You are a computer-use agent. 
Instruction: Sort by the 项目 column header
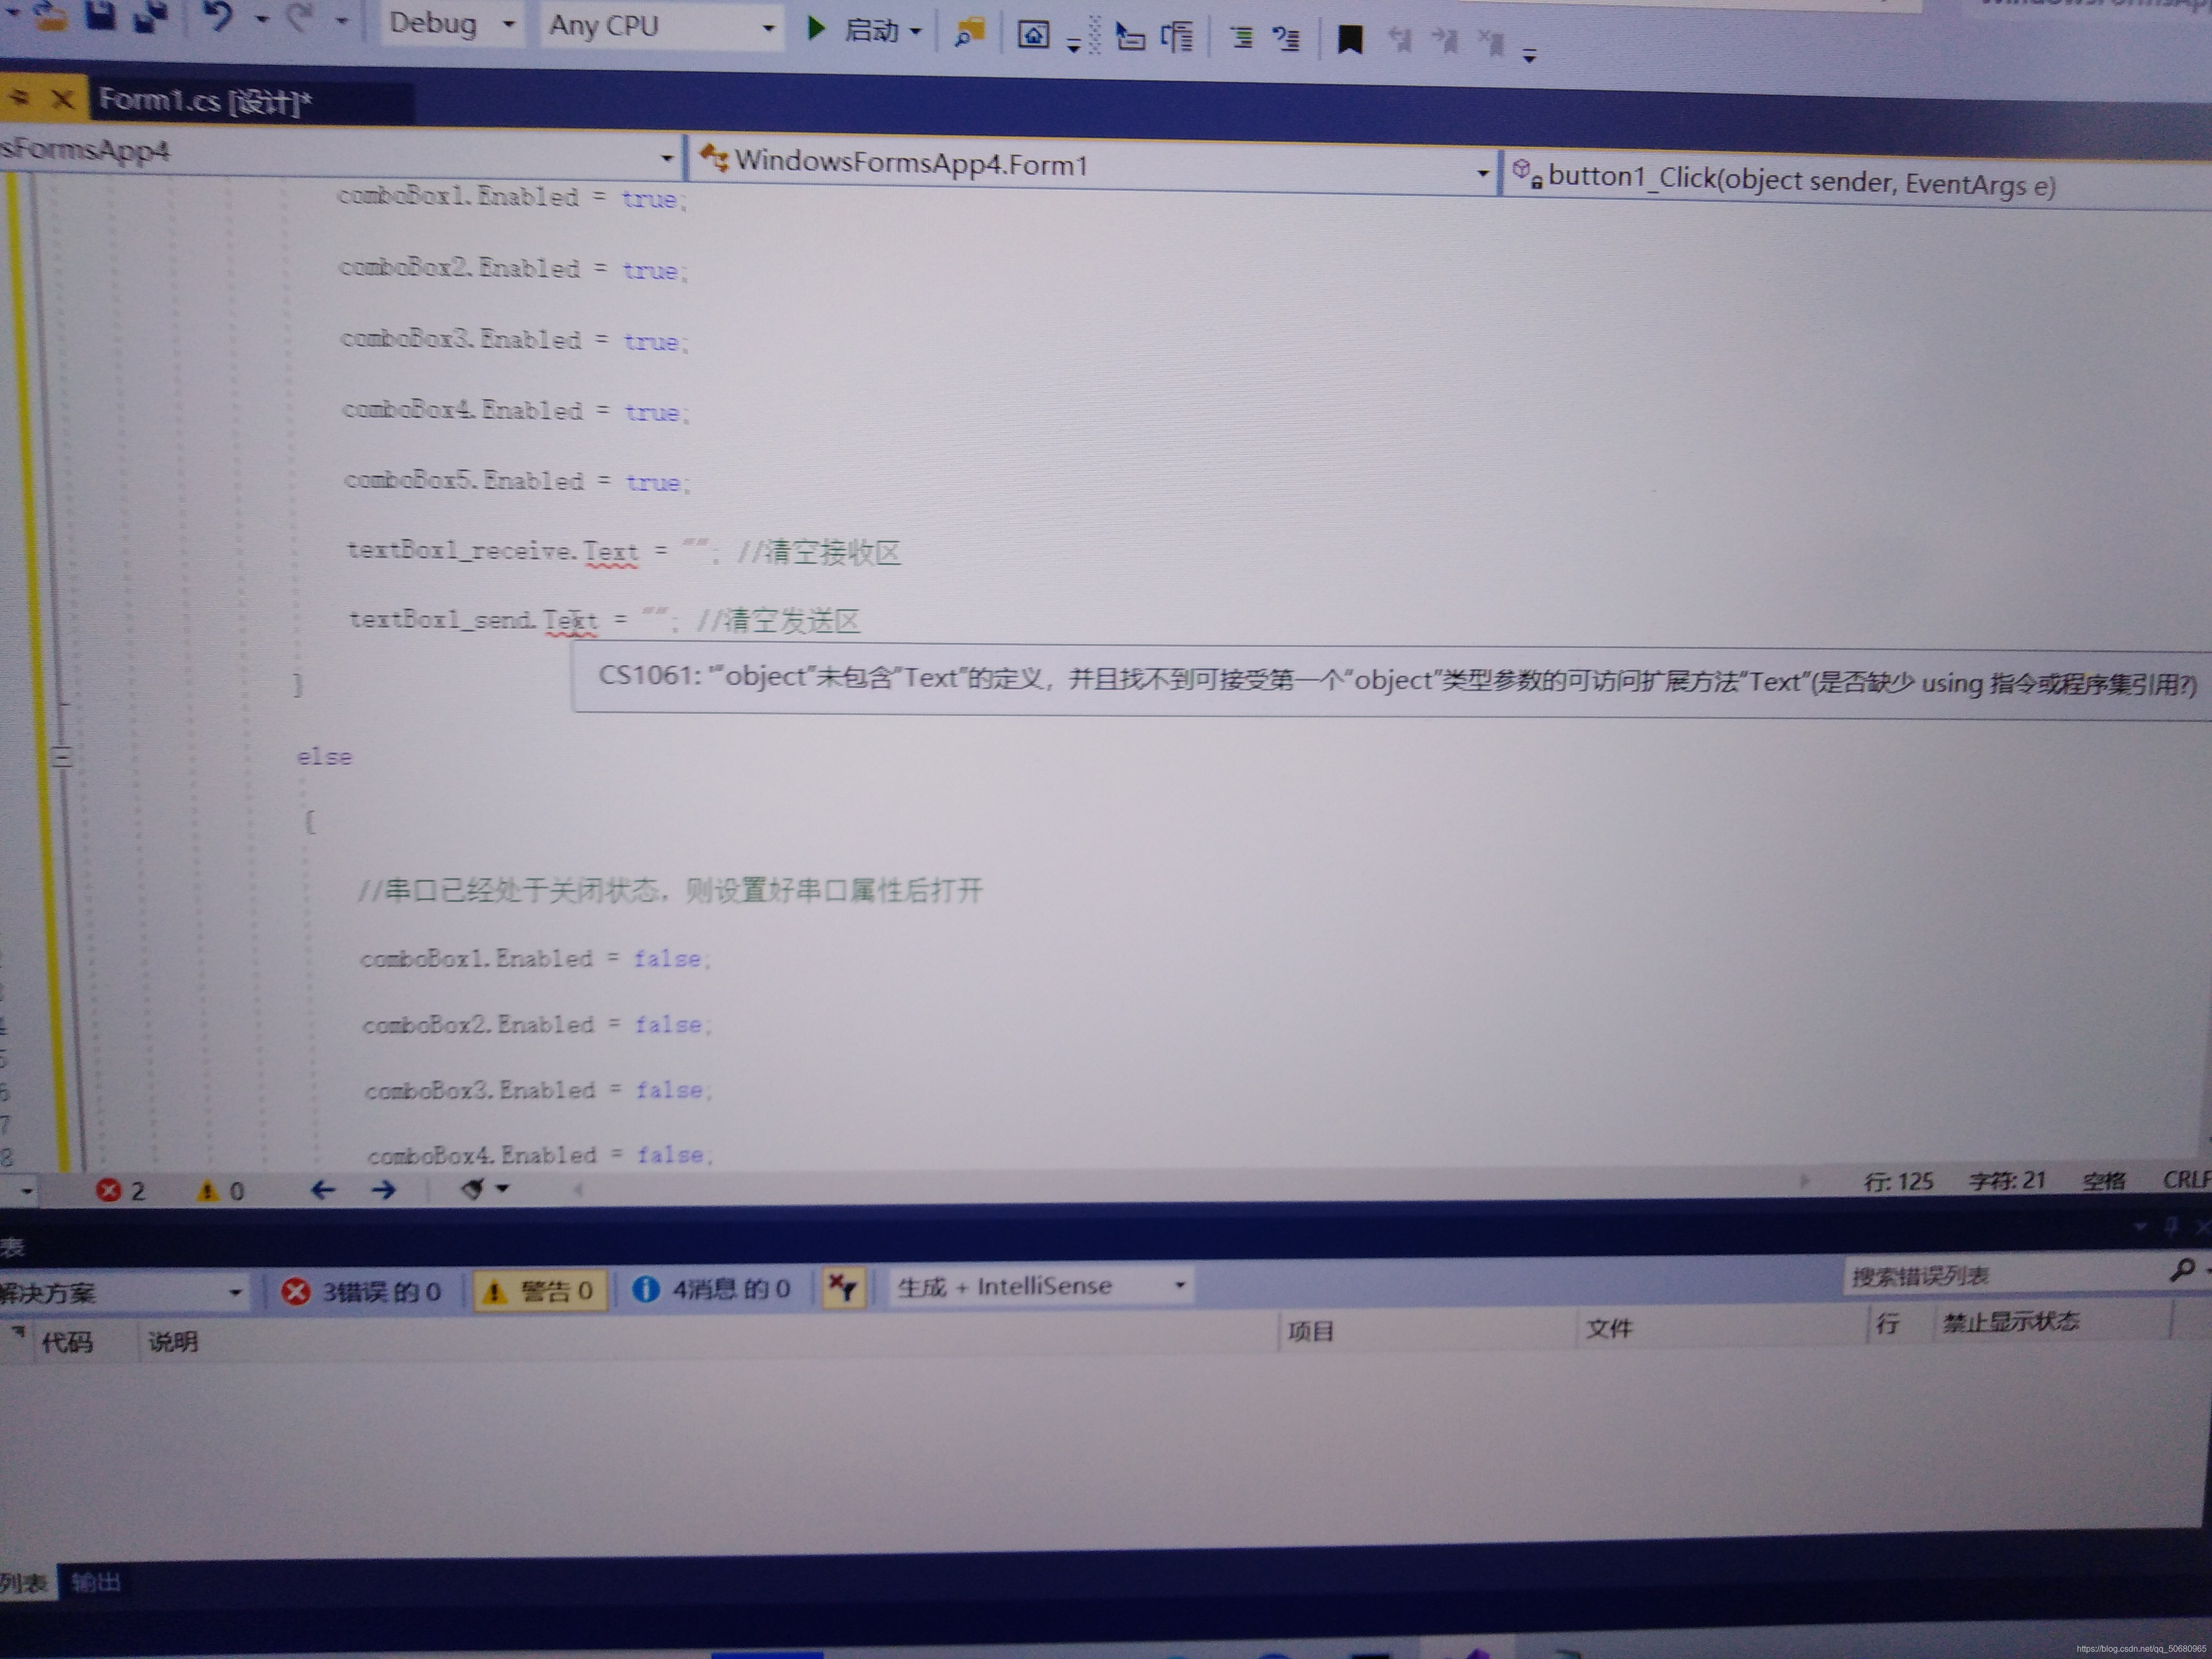1310,1331
